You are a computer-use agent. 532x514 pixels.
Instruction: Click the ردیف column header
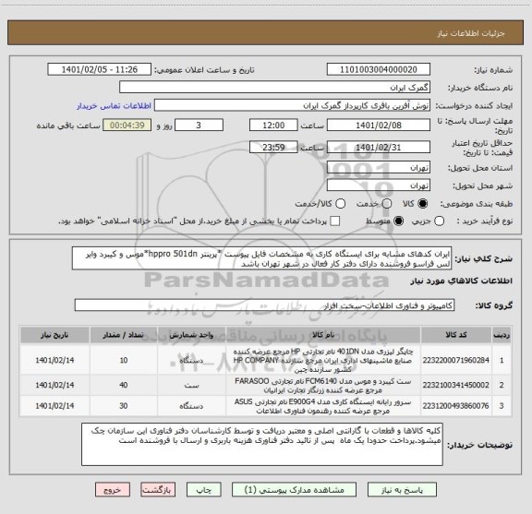502,335
